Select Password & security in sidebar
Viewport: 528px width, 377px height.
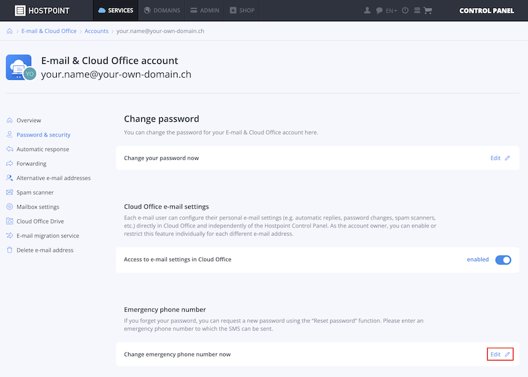click(x=44, y=135)
